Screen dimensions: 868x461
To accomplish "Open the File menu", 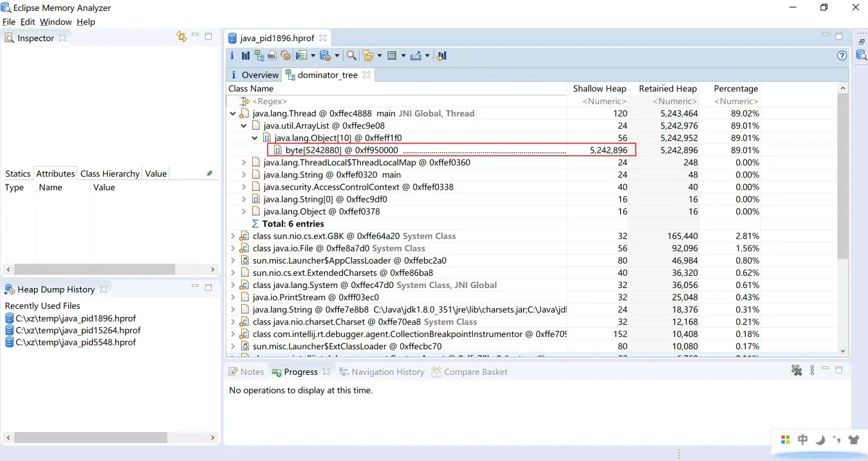I will coord(9,22).
